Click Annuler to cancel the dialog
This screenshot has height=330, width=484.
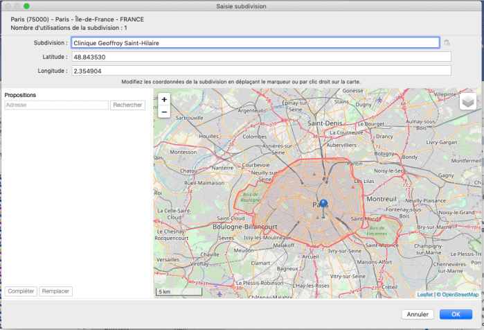[x=418, y=314]
